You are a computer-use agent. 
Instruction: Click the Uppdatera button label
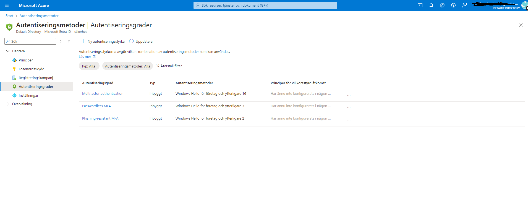coord(144,41)
